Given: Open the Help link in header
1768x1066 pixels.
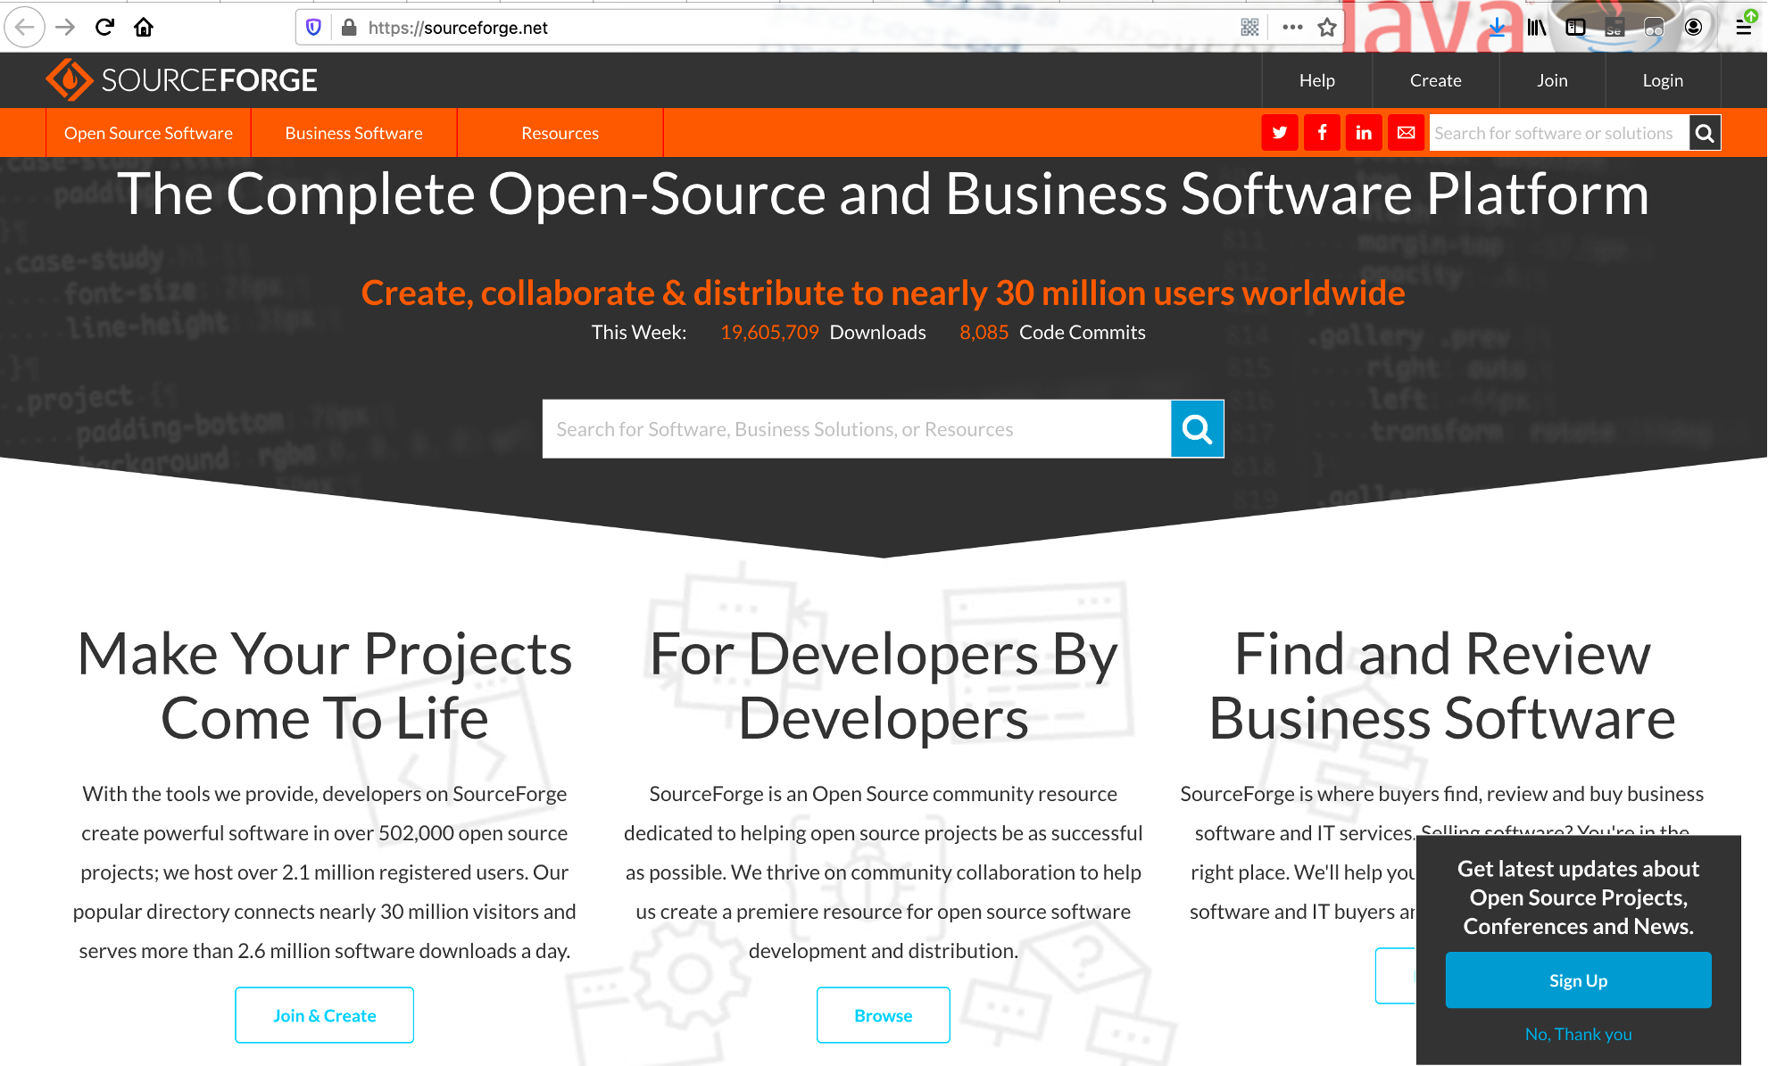Looking at the screenshot, I should (1316, 80).
